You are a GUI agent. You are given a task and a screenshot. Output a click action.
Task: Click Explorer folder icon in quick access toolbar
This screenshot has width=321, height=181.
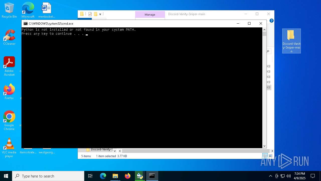pos(82,14)
